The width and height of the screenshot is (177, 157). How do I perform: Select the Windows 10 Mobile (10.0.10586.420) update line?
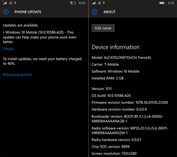[x=40, y=37]
